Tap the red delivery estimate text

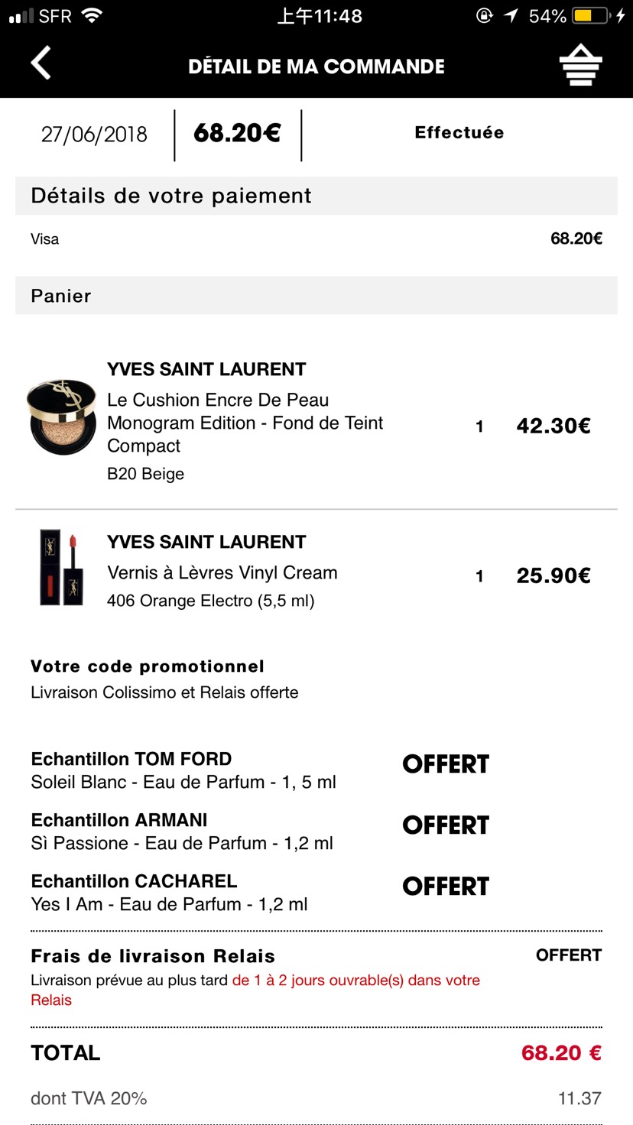point(255,990)
